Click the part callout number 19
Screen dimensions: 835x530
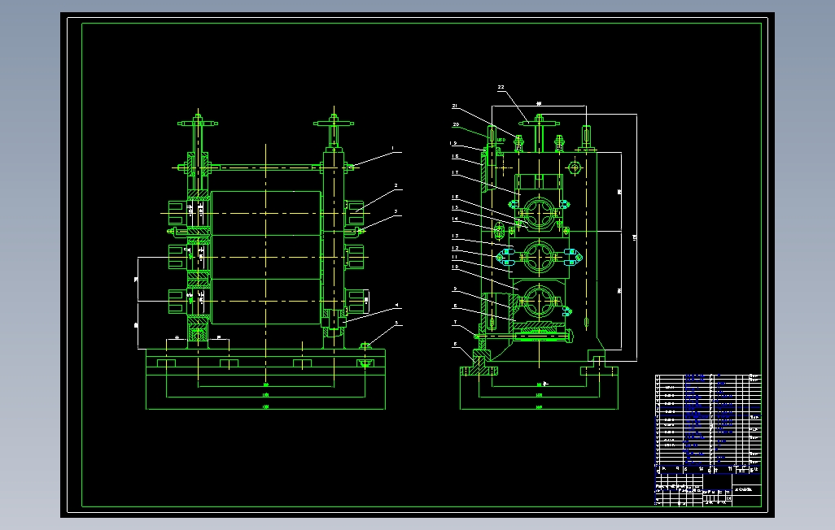click(x=453, y=143)
